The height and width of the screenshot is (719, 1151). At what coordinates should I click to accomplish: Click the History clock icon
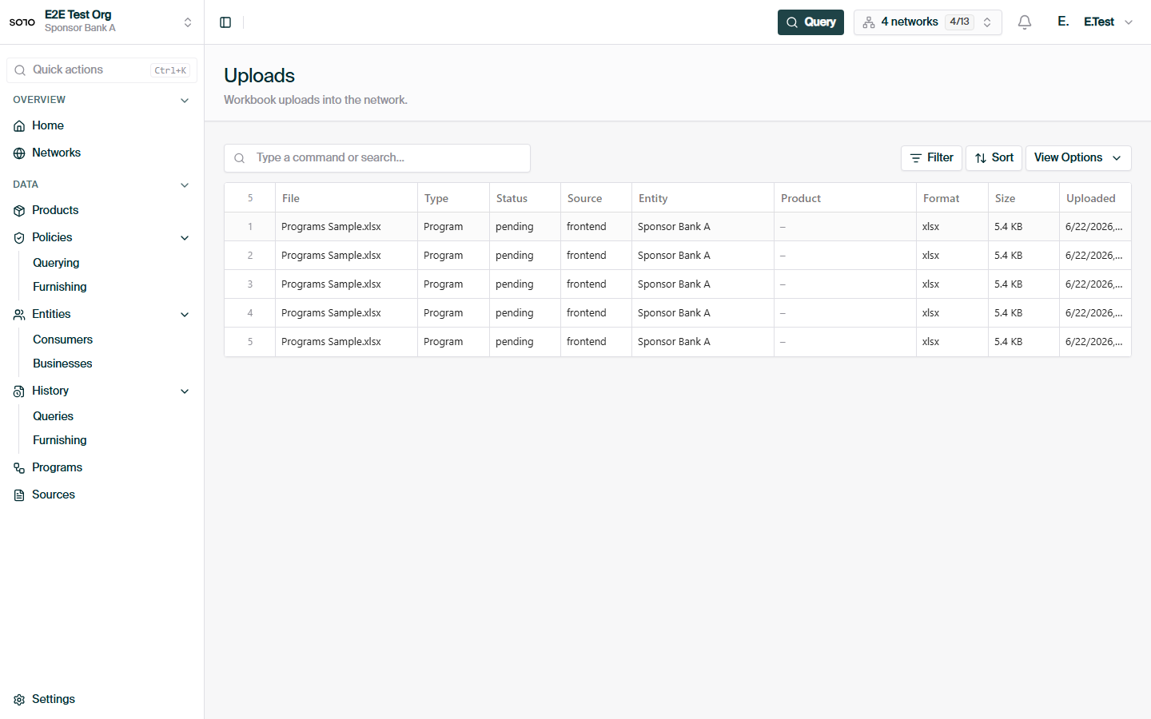point(19,391)
